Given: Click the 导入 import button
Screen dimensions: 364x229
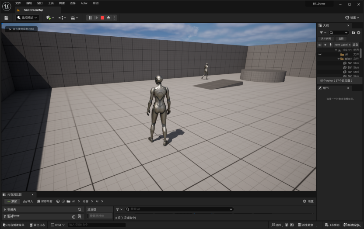Looking at the screenshot, I should pos(28,201).
